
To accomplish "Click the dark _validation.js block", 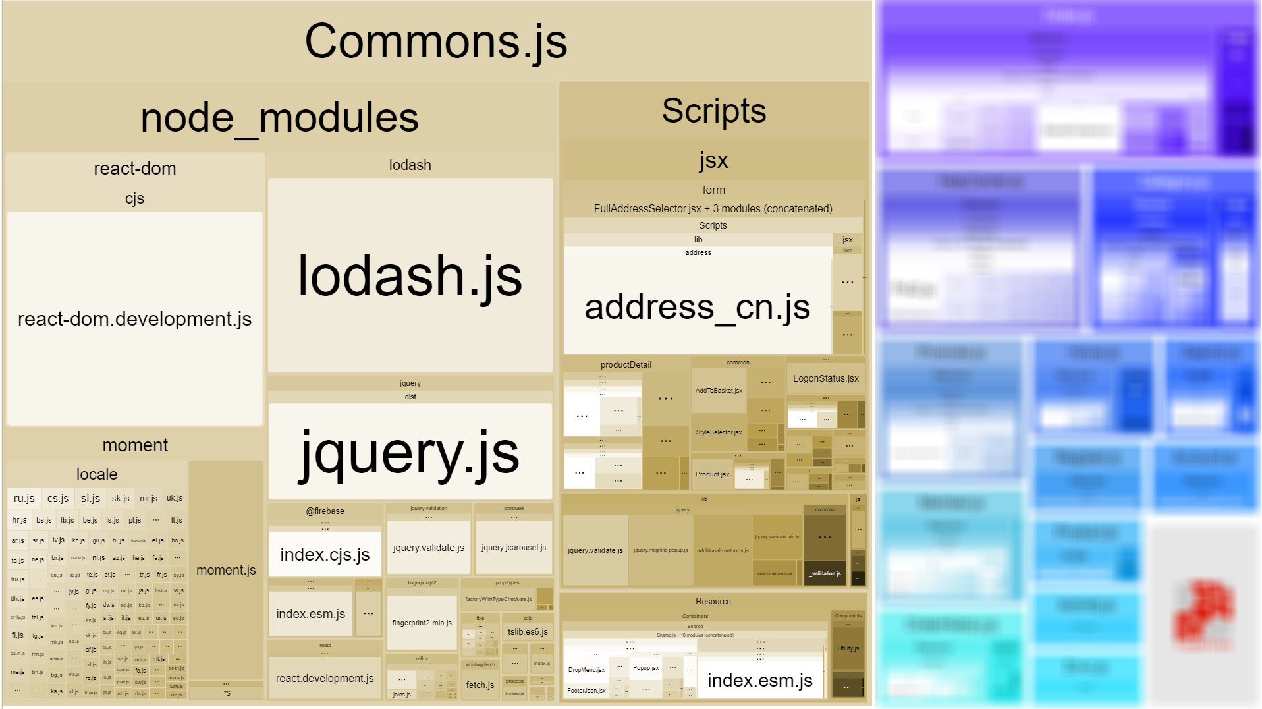I will [x=825, y=573].
